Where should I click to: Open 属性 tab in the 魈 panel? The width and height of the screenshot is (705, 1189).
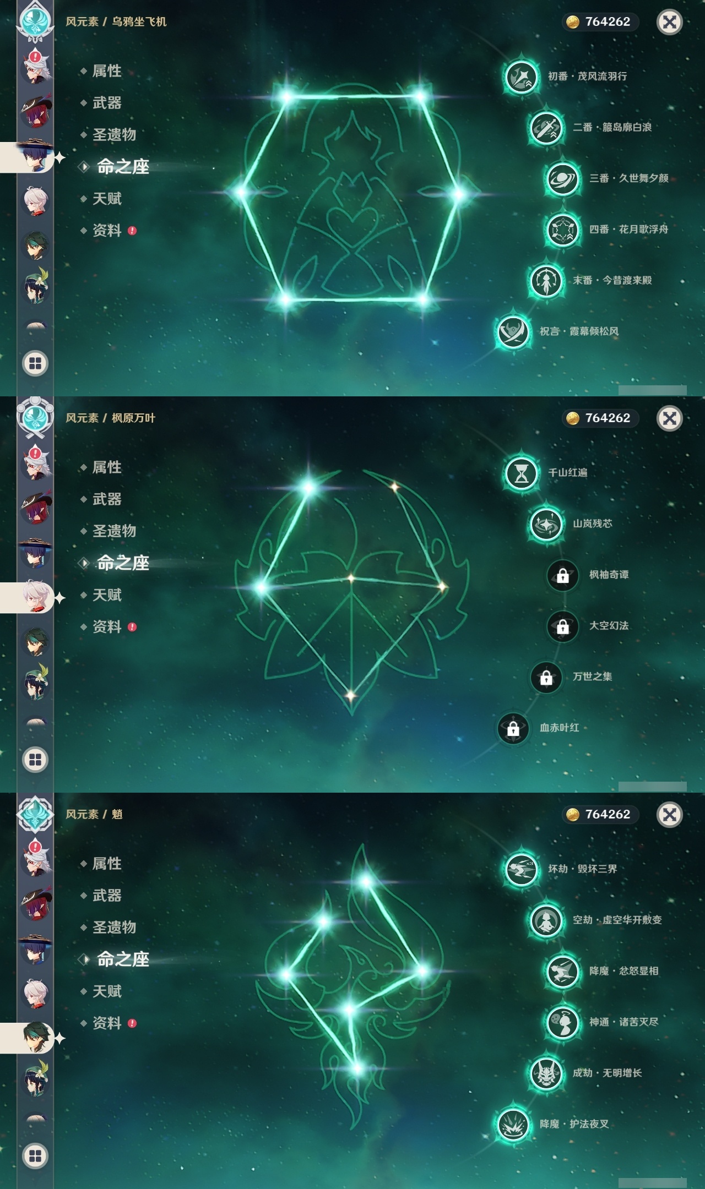(107, 863)
